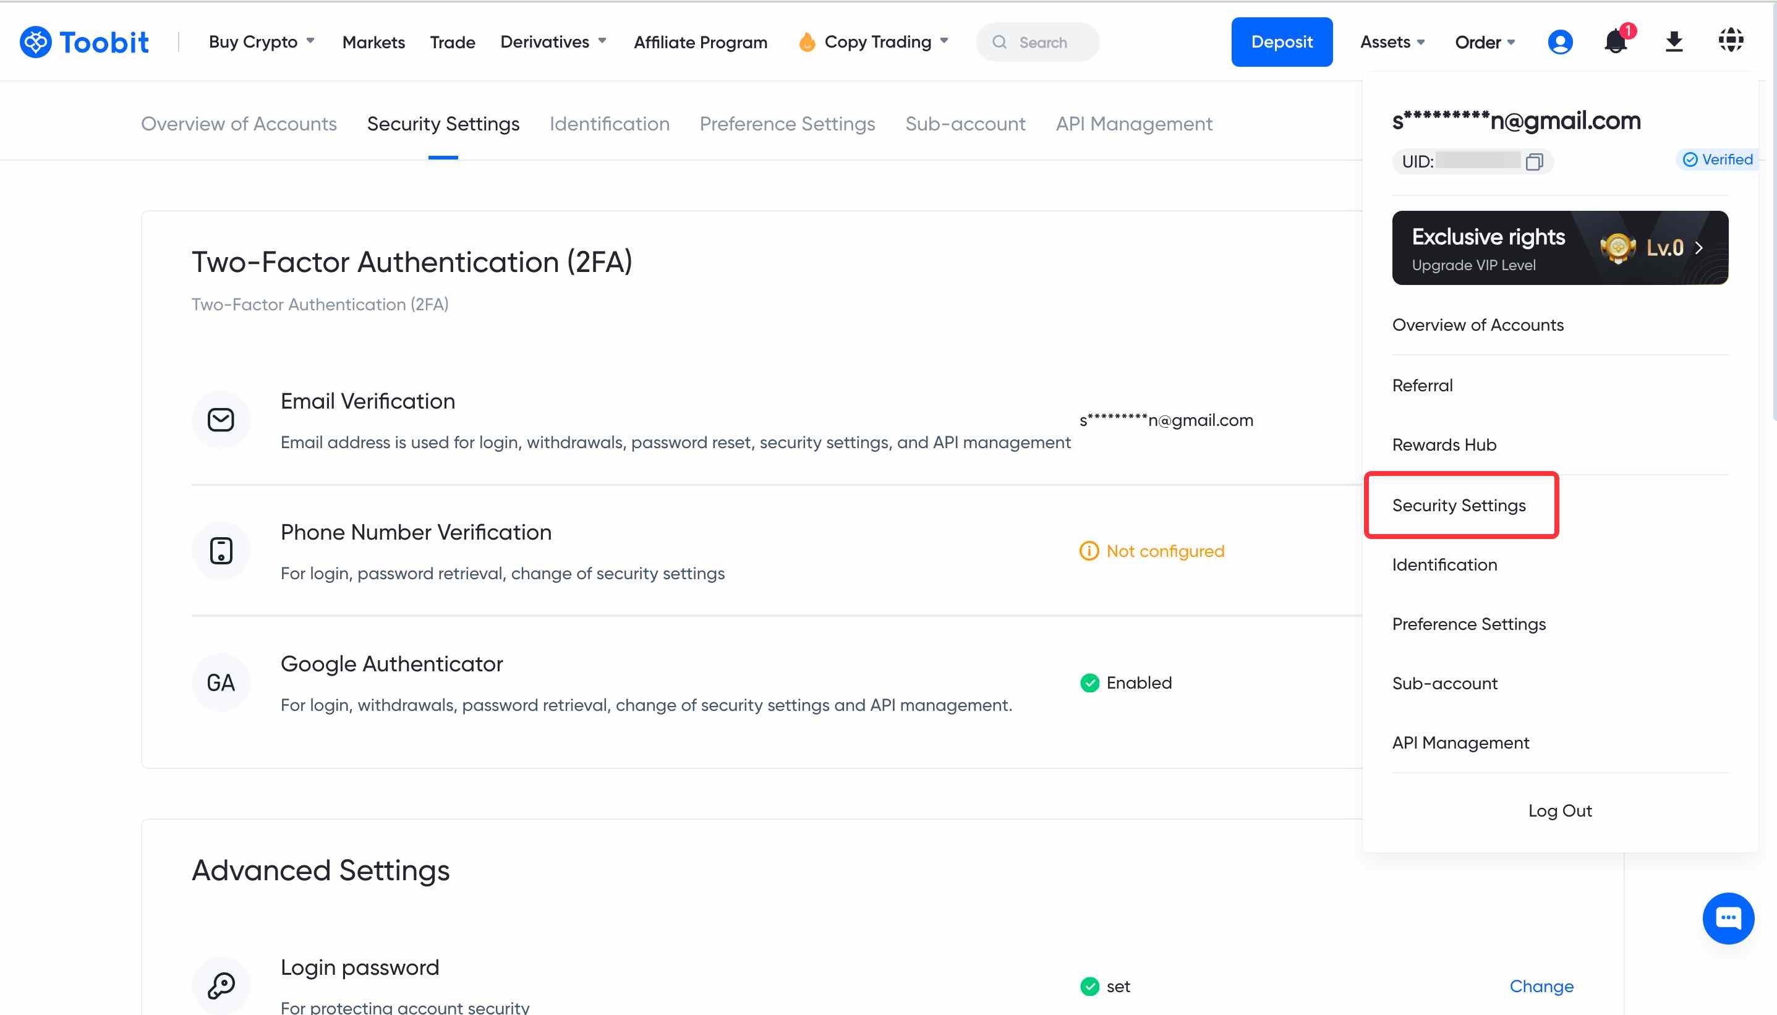The image size is (1777, 1015).
Task: Open the live chat bubble
Action: 1728,917
